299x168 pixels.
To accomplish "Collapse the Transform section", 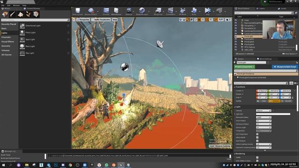I will tap(235, 87).
